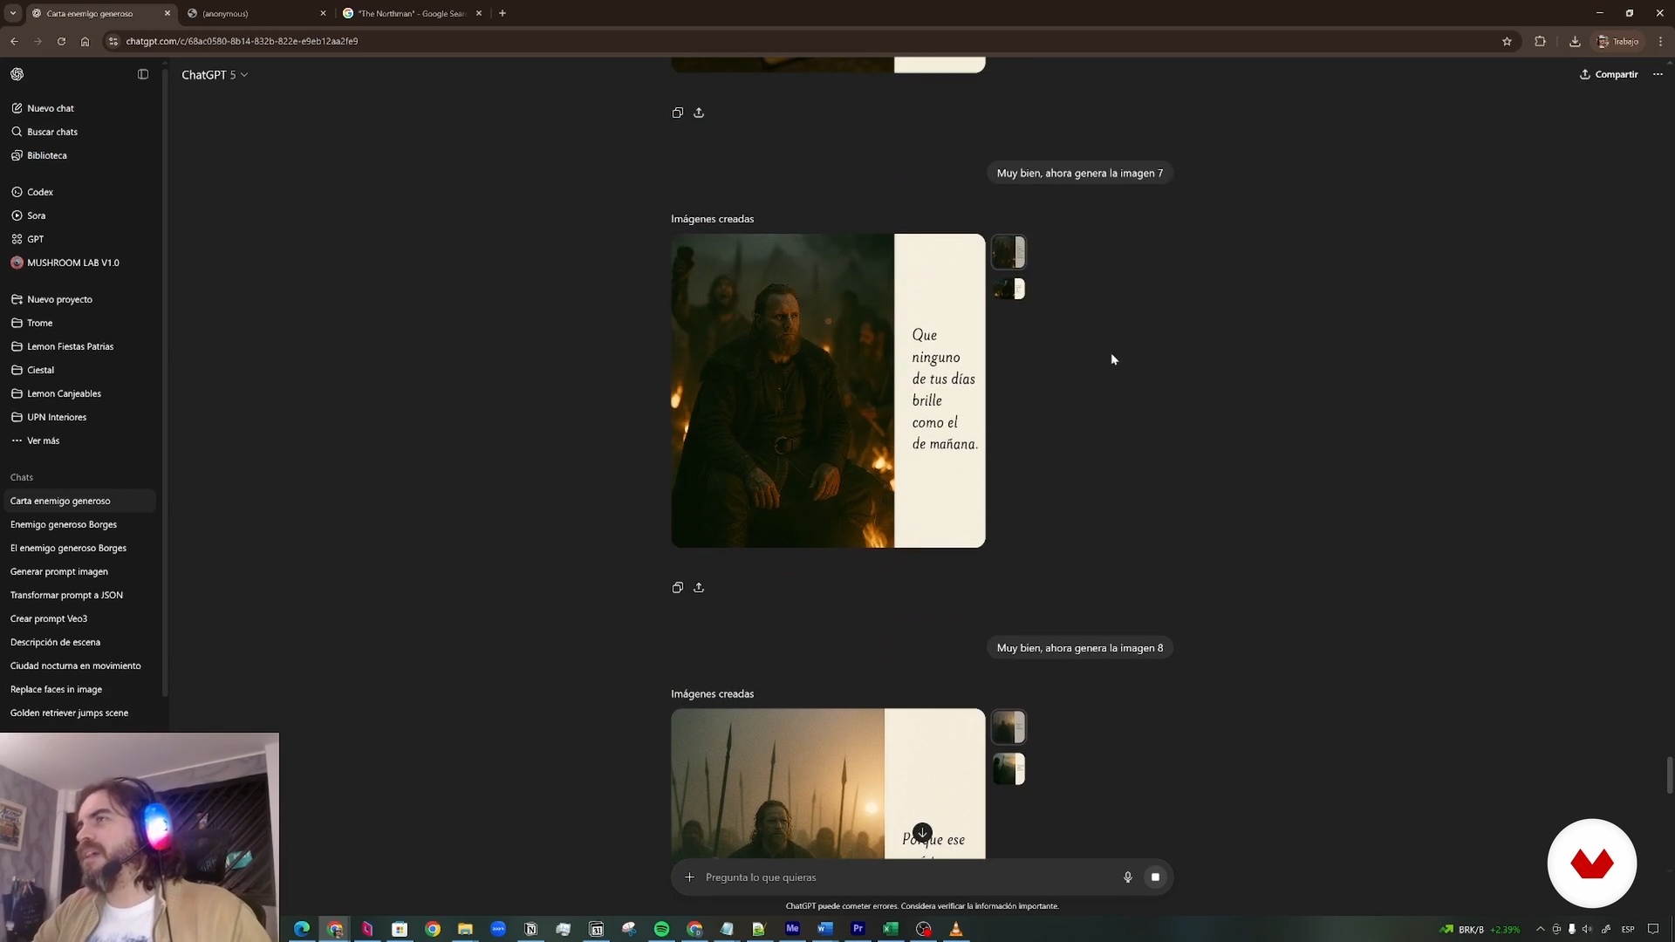Share icon below the image 7 result
This screenshot has height=942, width=1675.
coord(699,588)
